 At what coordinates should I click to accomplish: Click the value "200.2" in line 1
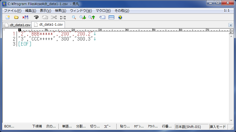coord(84,34)
